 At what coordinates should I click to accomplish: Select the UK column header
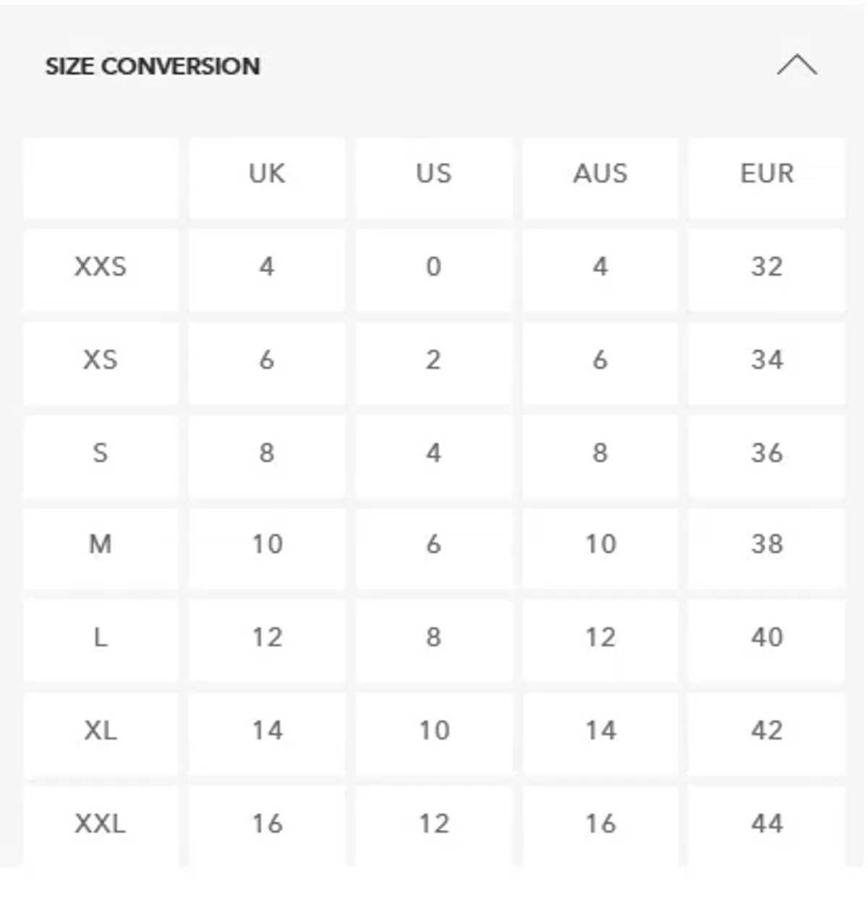(x=267, y=174)
